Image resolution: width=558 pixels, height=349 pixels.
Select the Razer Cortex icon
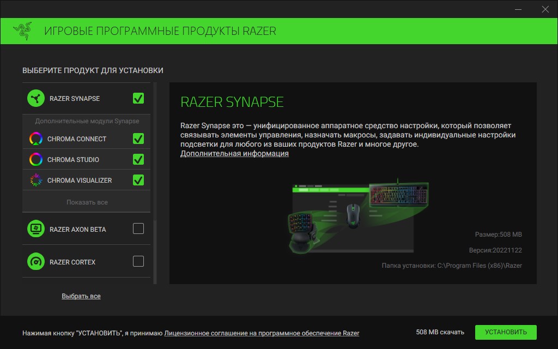tap(35, 262)
